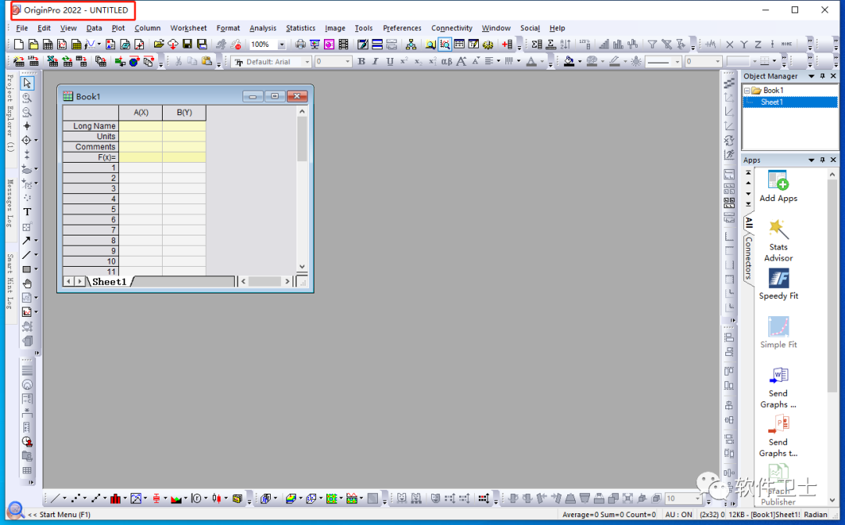Screen dimensions: 845x525
Task: Open the File menu
Action: (22, 28)
